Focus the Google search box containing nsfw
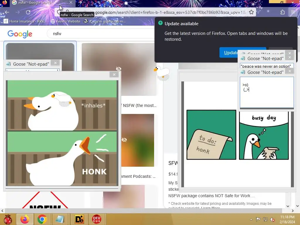The image size is (300, 225). pos(101,34)
